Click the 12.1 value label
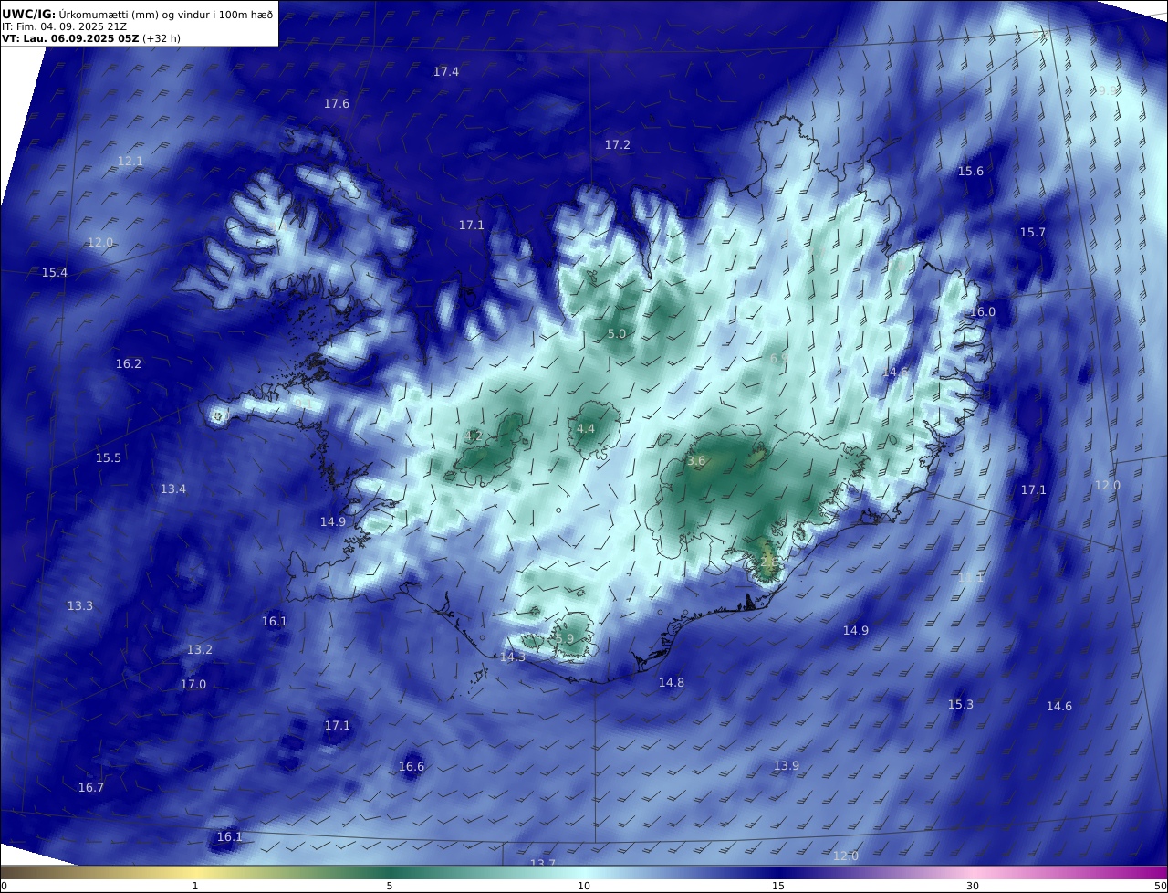Viewport: 1168px width, 893px height. [x=130, y=161]
